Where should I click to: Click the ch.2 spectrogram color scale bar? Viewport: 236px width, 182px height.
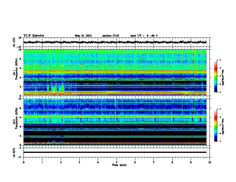point(216,125)
